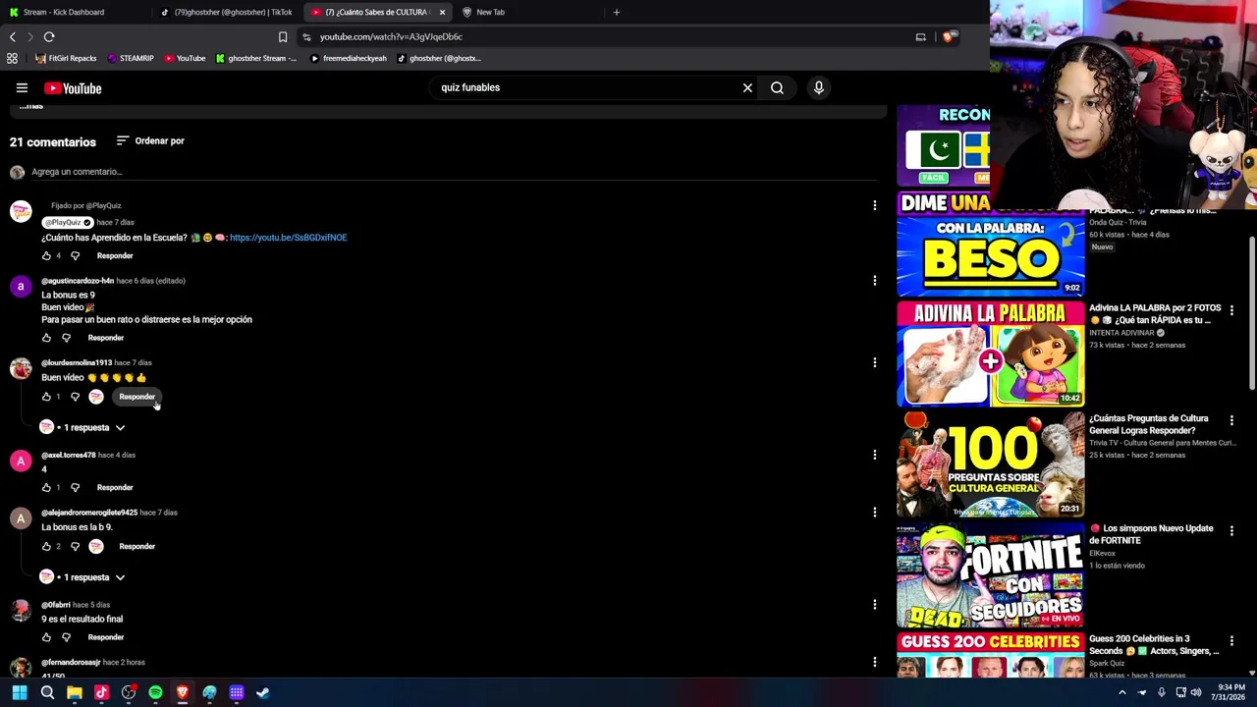Image resolution: width=1257 pixels, height=707 pixels.
Task: Click the add a comment field
Action: [x=453, y=172]
